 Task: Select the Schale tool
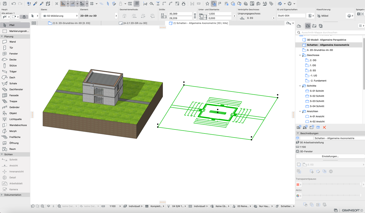(x=15, y=83)
